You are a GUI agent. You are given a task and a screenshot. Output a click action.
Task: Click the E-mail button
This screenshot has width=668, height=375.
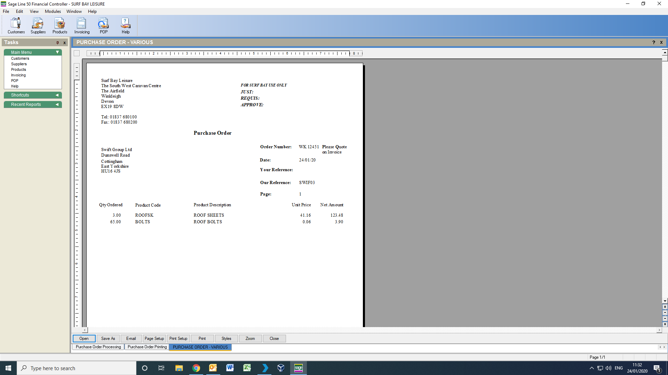tap(131, 339)
